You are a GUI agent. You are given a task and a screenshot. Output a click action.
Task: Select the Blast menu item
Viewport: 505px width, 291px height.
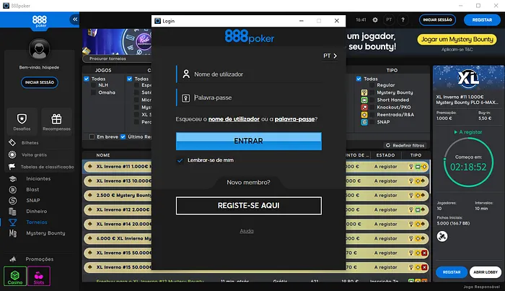tap(32, 189)
